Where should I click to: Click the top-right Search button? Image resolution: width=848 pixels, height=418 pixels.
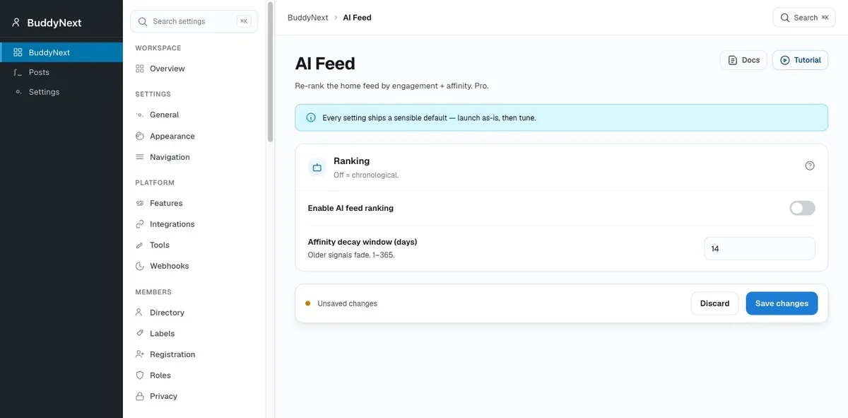point(804,18)
